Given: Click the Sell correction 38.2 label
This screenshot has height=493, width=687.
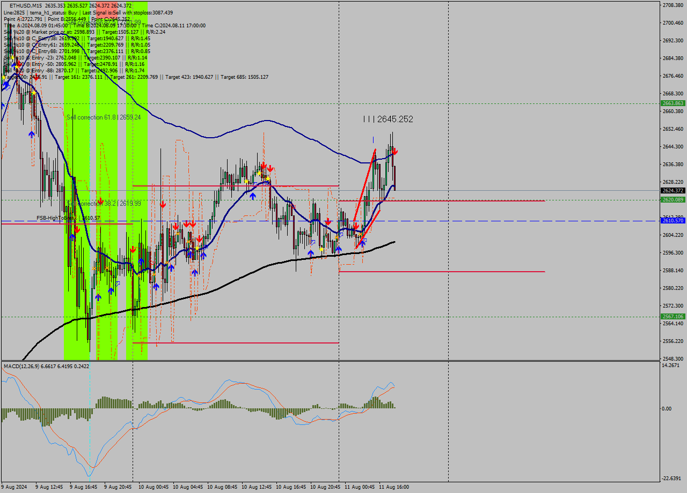Looking at the screenshot, I should pyautogui.click(x=104, y=204).
